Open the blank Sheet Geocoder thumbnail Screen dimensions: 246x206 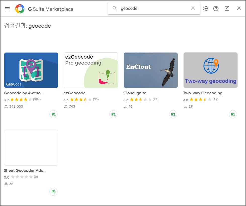pyautogui.click(x=31, y=148)
